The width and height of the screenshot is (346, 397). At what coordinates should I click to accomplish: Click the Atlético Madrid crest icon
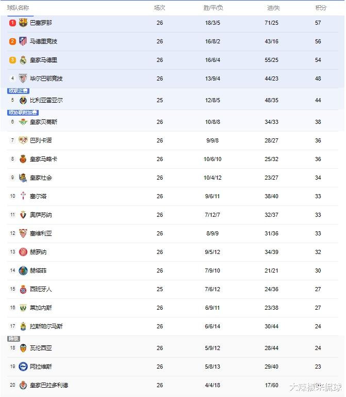pos(23,41)
